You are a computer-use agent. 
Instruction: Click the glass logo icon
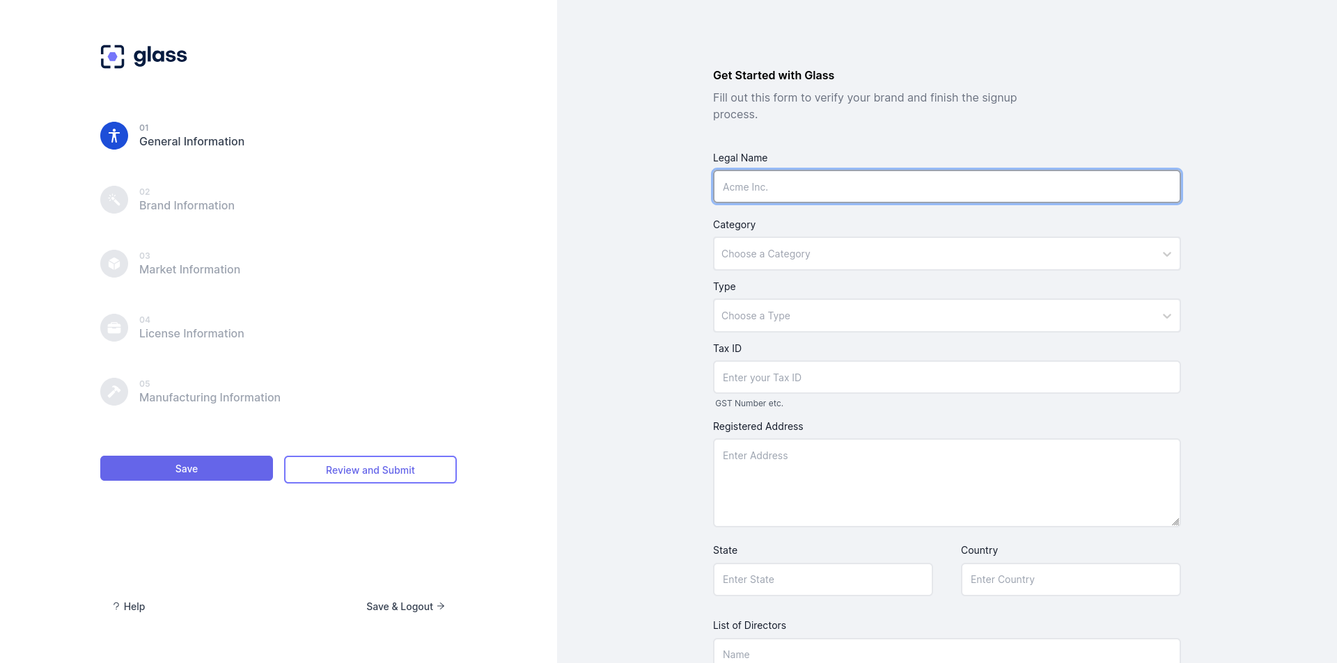[112, 56]
